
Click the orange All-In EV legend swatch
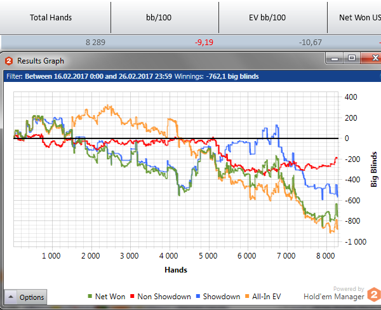247,296
